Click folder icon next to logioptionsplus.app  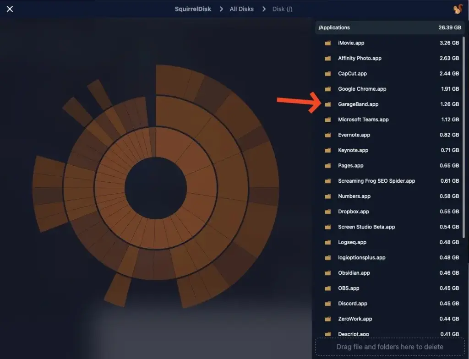(x=328, y=257)
